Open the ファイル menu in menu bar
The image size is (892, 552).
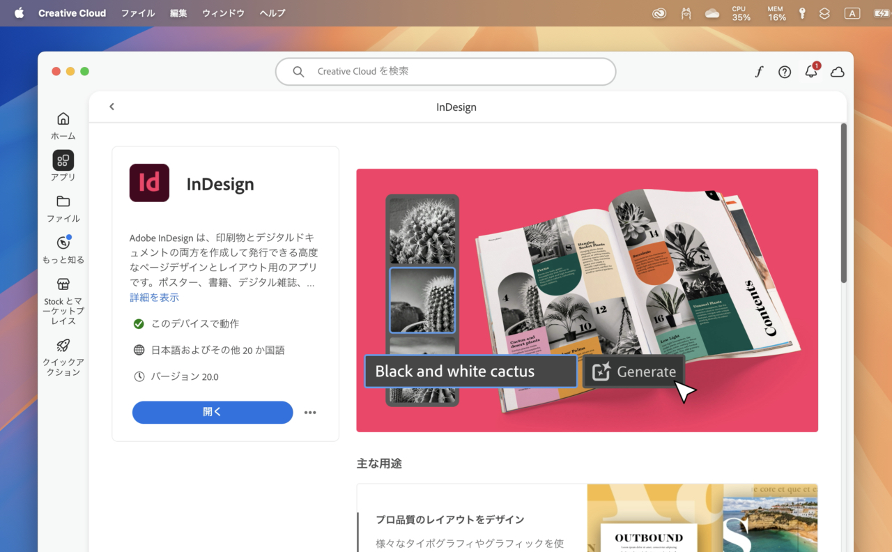(x=138, y=13)
